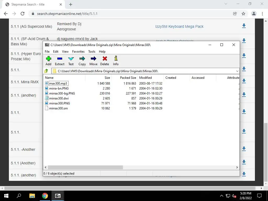268x201 pixels.
Task: Switch to Chrome in taskbar
Action: coord(45,196)
